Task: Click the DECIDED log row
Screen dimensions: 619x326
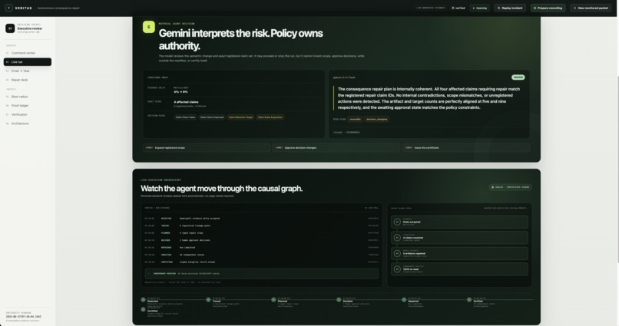Action: click(x=261, y=240)
